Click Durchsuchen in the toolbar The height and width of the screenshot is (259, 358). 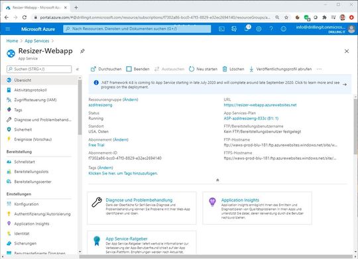[106, 69]
